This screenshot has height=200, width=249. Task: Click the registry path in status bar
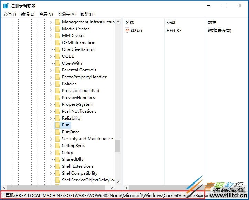102,195
